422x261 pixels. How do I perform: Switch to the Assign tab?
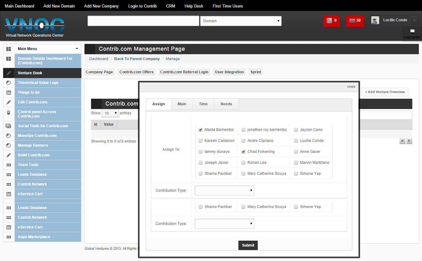[159, 104]
